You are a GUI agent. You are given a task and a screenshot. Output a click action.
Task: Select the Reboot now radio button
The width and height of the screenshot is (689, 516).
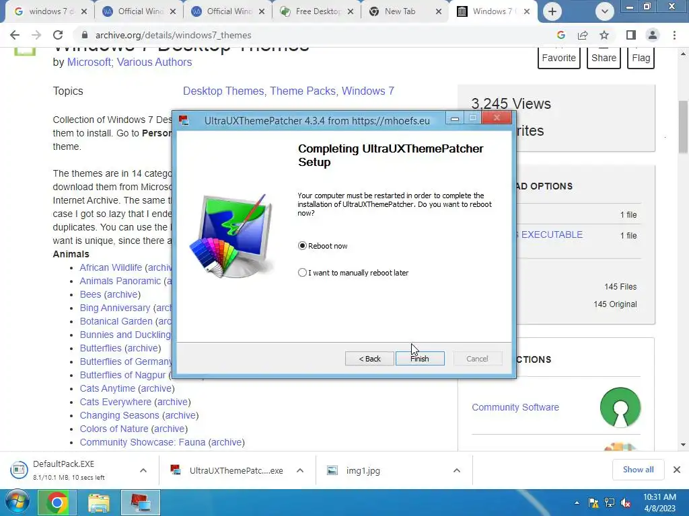click(302, 246)
